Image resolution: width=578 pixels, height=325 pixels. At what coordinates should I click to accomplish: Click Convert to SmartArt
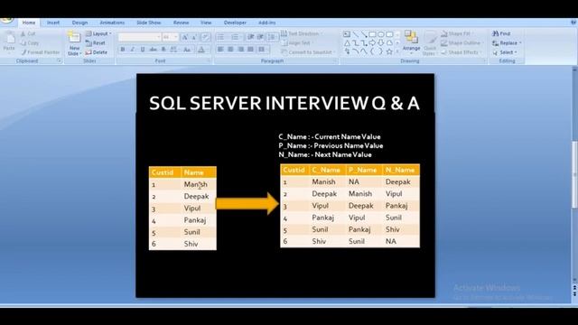(x=307, y=52)
